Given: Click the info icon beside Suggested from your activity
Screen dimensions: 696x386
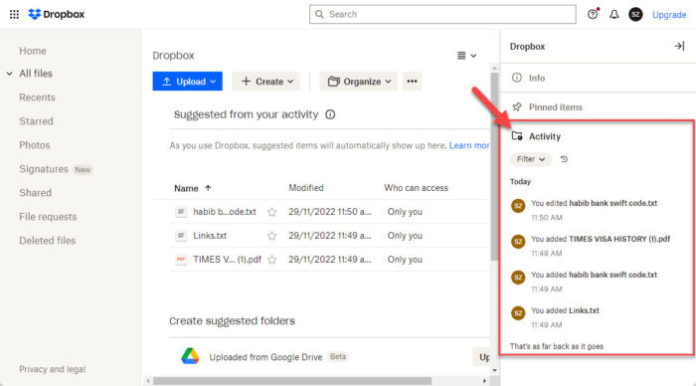Looking at the screenshot, I should click(x=330, y=114).
